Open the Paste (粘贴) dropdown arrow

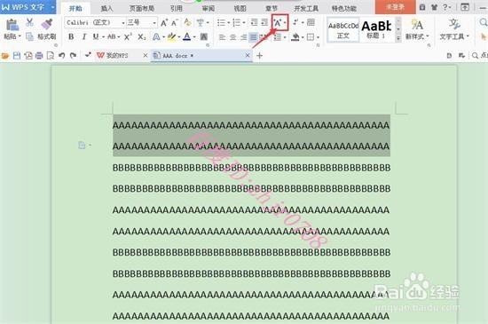[x=20, y=36]
